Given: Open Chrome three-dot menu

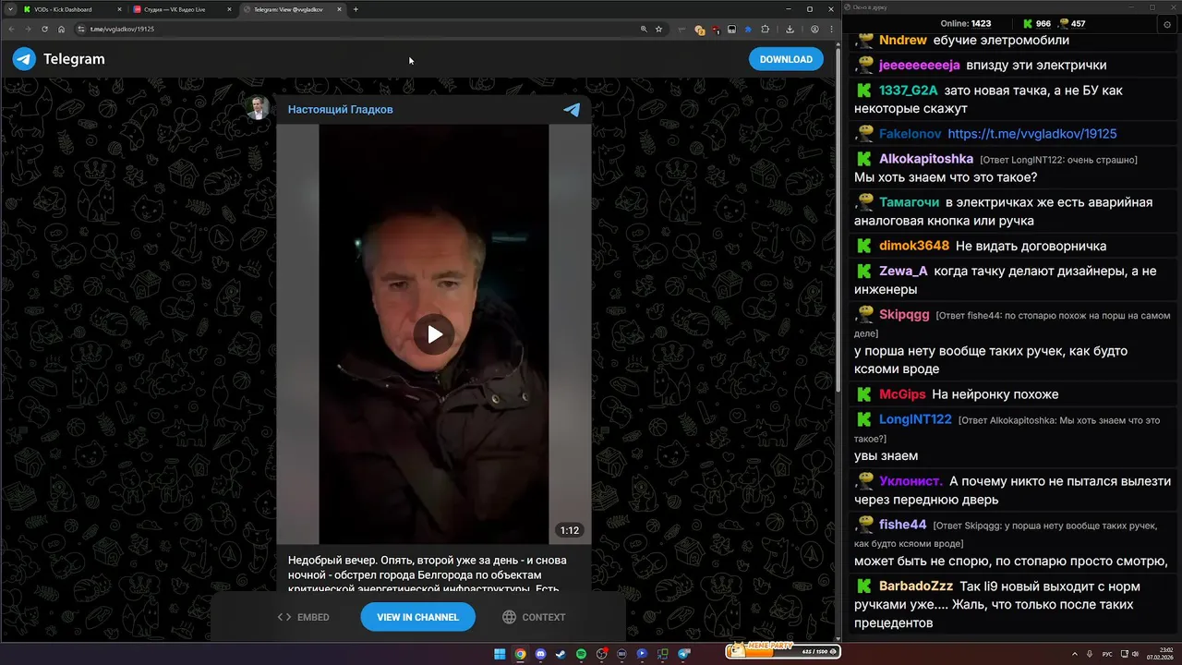Looking at the screenshot, I should [x=831, y=29].
